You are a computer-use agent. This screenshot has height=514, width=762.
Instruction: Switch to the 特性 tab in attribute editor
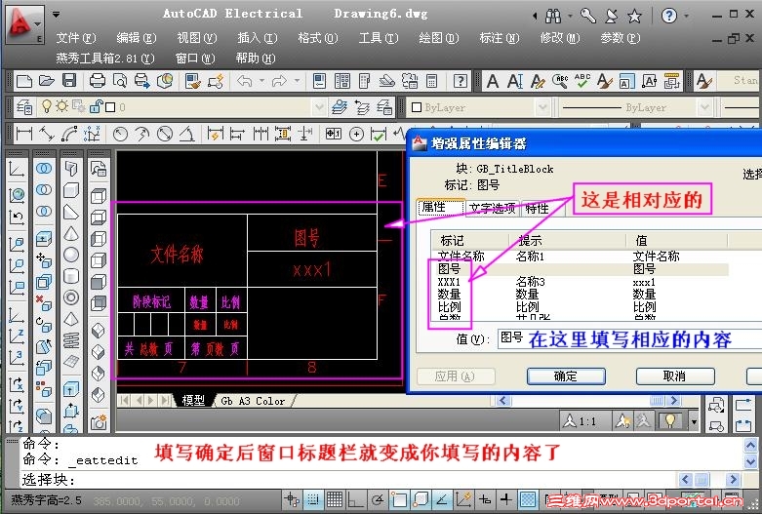[537, 209]
